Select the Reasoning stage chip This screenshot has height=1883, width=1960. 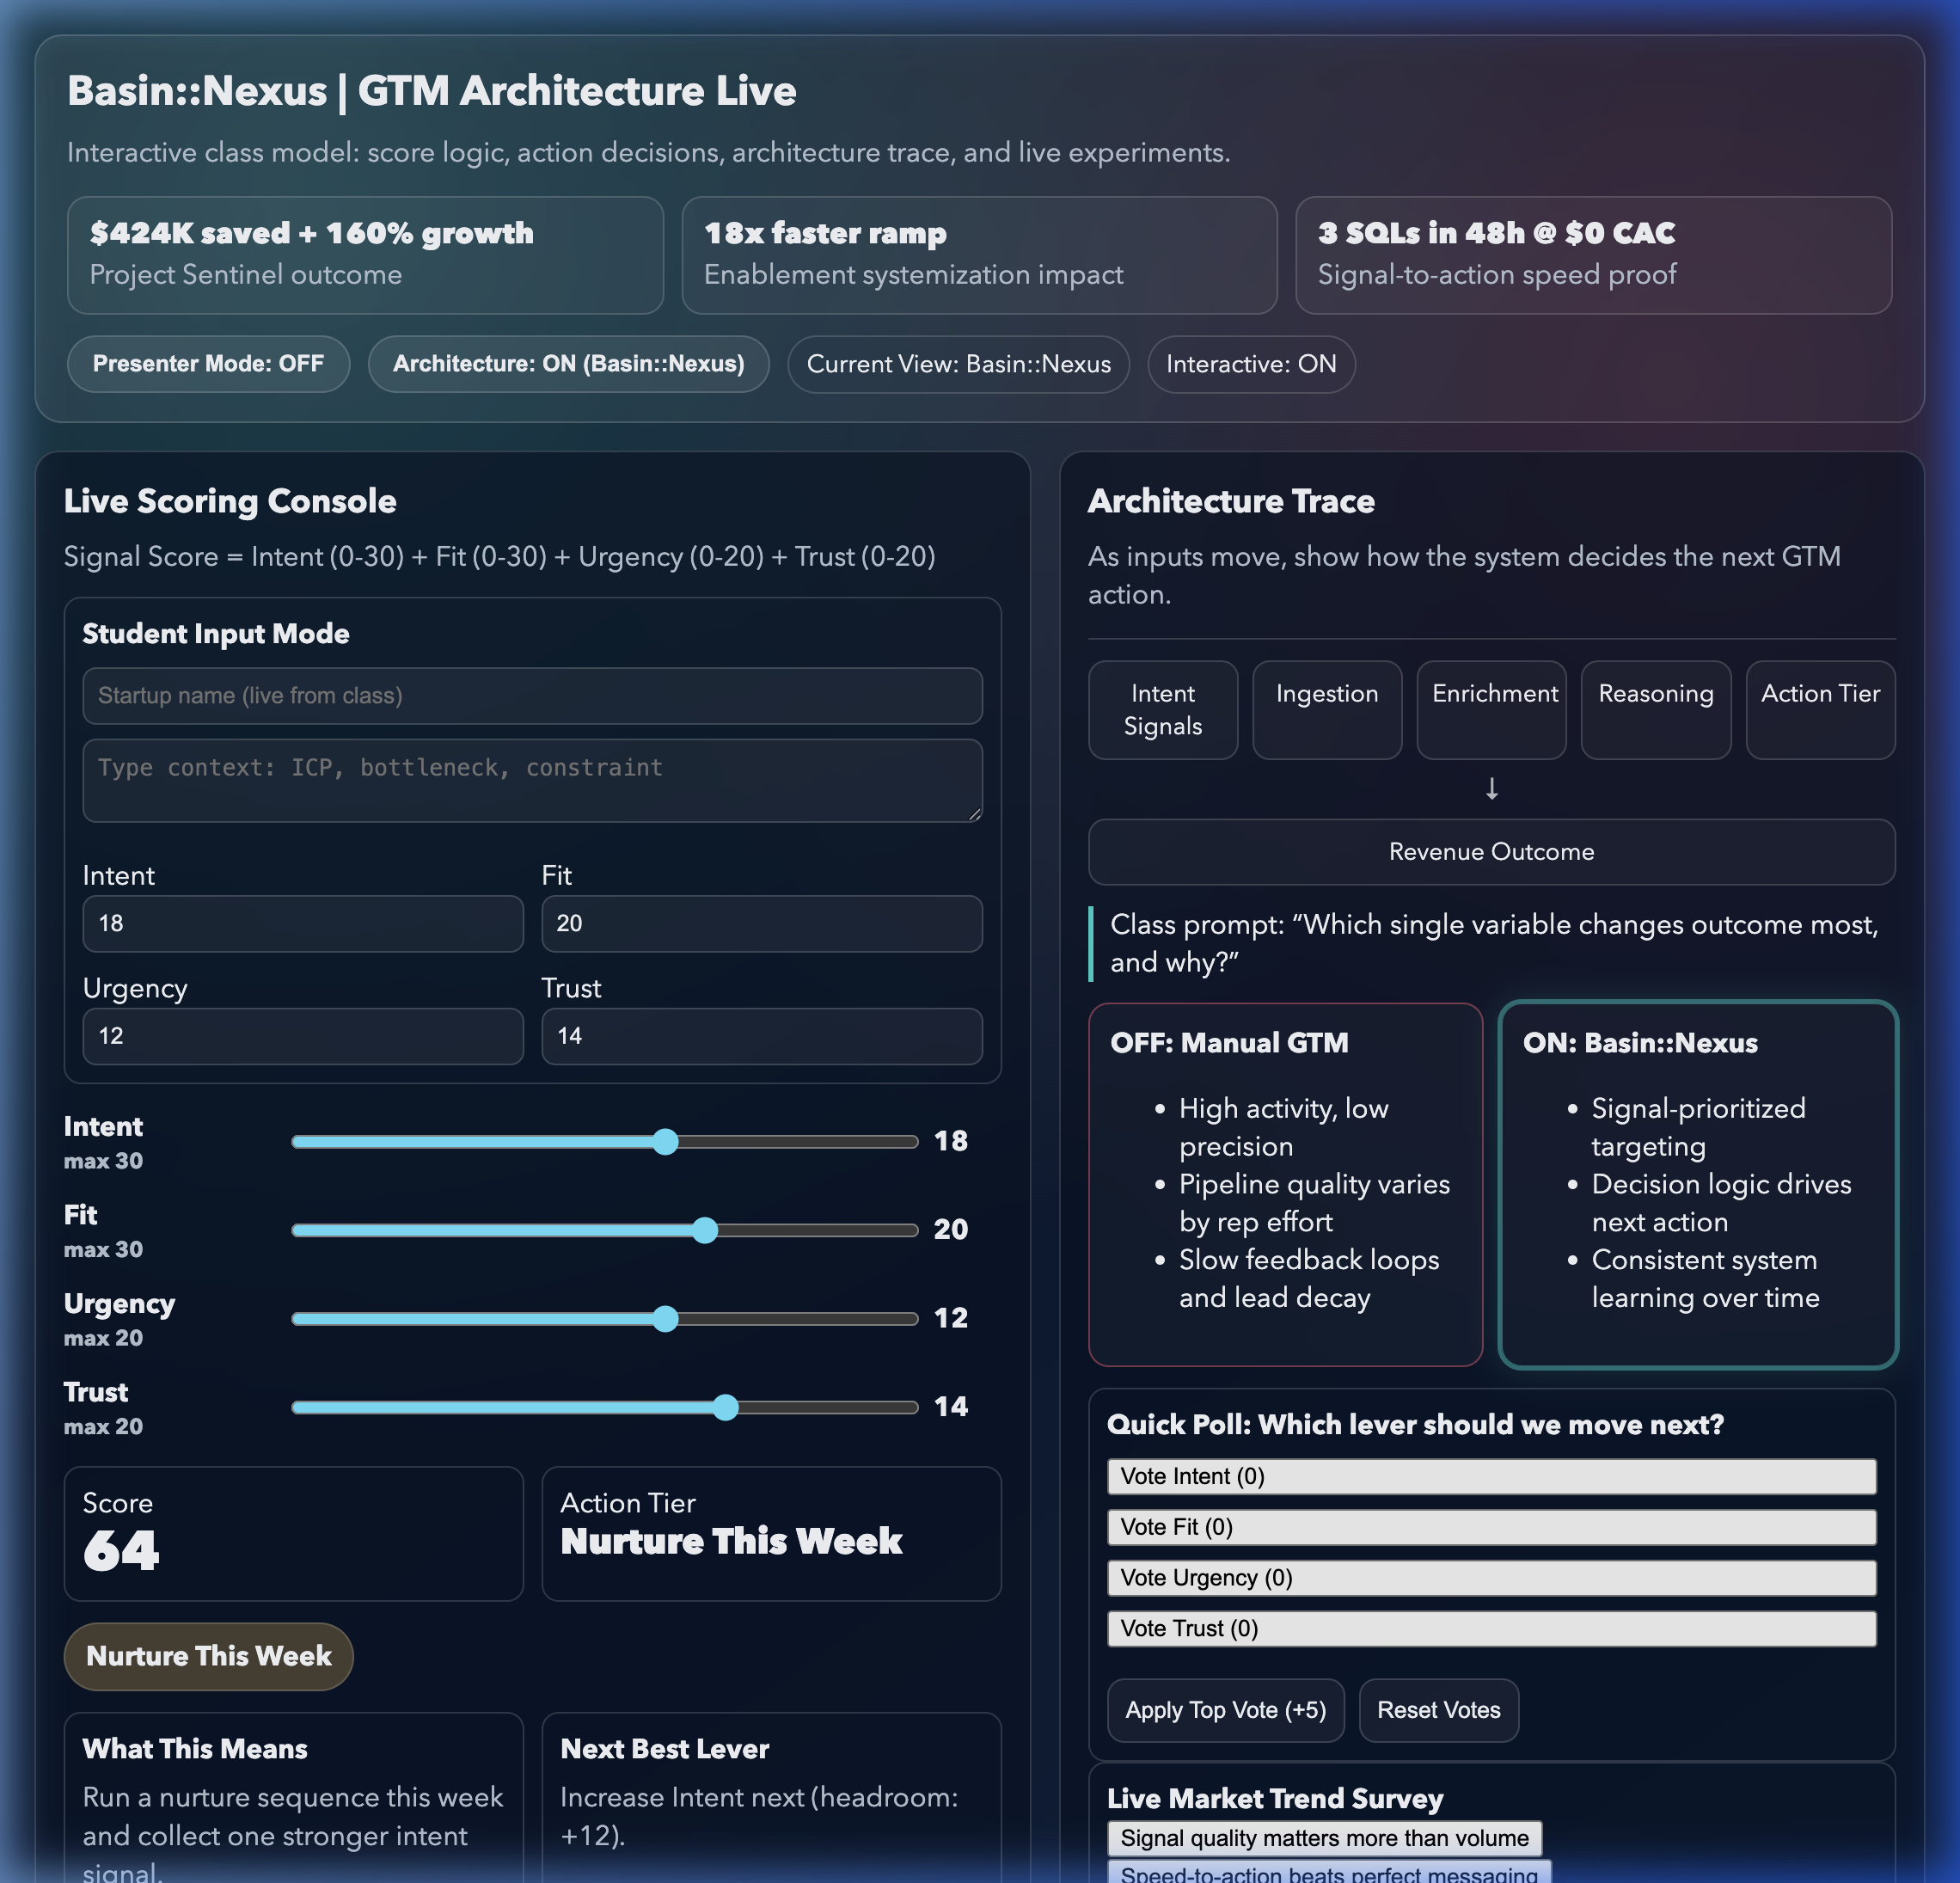point(1655,709)
